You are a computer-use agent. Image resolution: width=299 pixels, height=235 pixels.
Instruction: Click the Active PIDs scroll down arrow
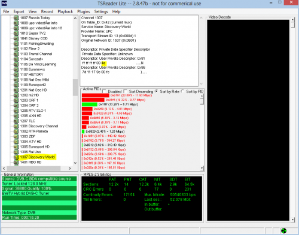202,168
